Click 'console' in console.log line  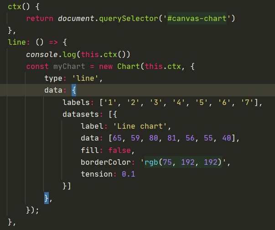[42, 55]
